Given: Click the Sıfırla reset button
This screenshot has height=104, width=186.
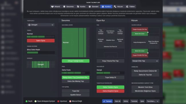Looking at the screenshot, I should click(x=126, y=101).
